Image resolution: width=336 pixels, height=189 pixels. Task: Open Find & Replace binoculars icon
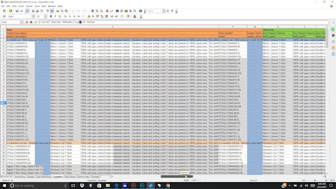coord(117,11)
